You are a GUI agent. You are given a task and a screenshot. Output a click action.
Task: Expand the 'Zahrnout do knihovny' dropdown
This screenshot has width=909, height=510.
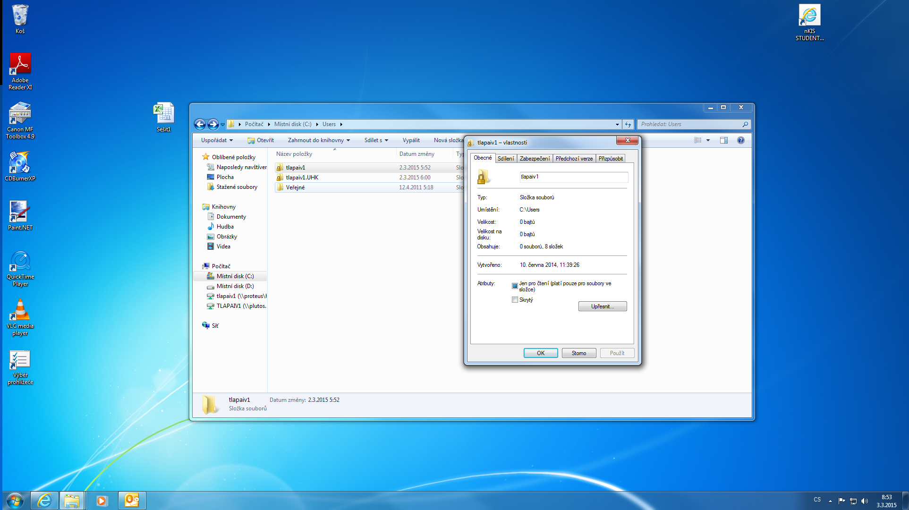[319, 140]
